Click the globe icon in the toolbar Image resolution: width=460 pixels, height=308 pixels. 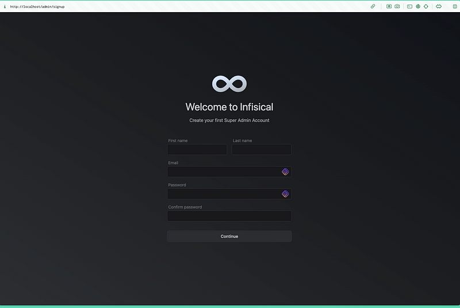click(418, 6)
